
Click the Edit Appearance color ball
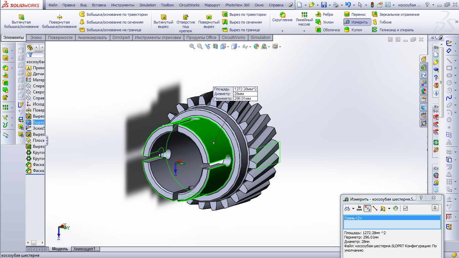pos(256,46)
